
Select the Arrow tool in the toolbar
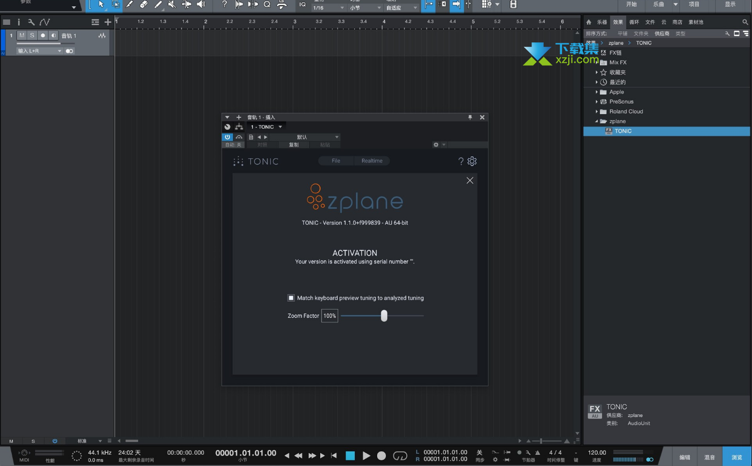(x=101, y=4)
